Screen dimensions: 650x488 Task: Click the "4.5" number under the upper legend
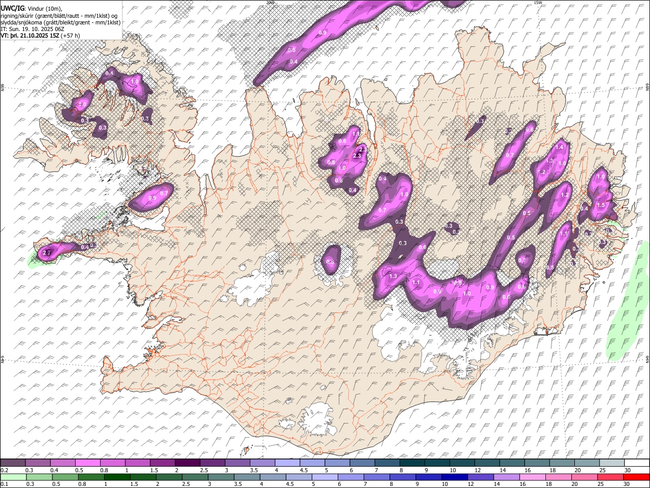(303, 470)
